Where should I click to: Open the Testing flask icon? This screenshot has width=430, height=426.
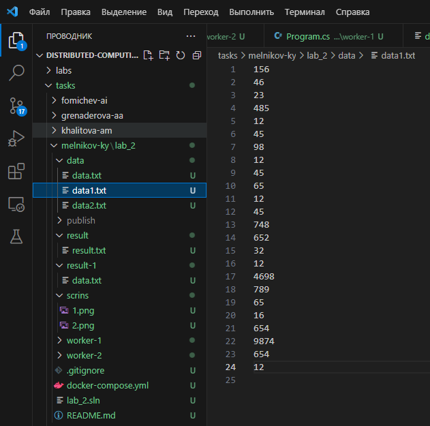coord(16,237)
